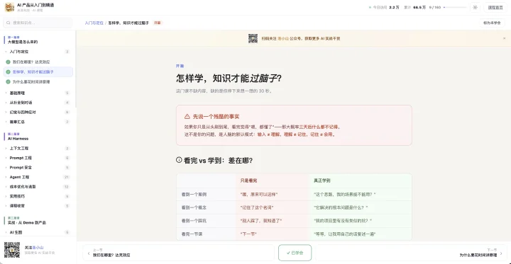511x264 pixels.
Task: Click the 开篇 tag in breadcrumb
Action: pos(158,23)
